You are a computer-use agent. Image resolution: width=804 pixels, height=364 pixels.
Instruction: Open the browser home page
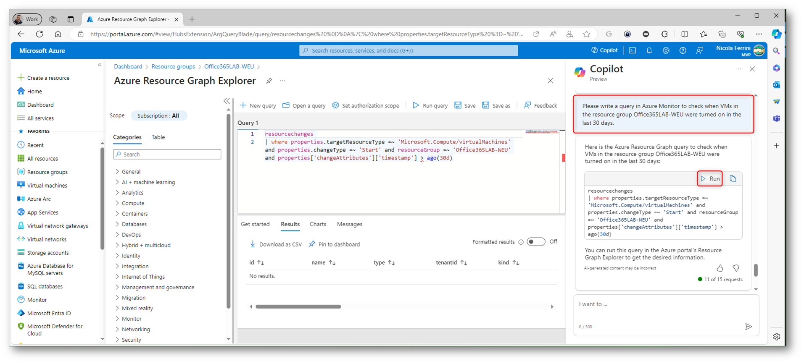click(58, 34)
